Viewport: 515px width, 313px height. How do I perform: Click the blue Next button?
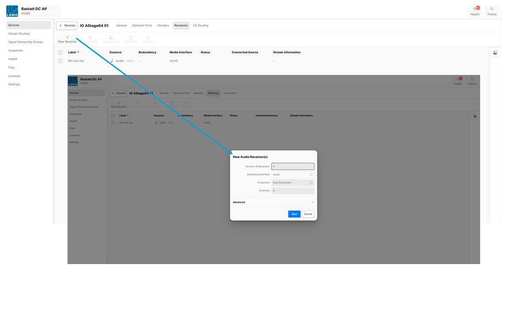pyautogui.click(x=294, y=214)
